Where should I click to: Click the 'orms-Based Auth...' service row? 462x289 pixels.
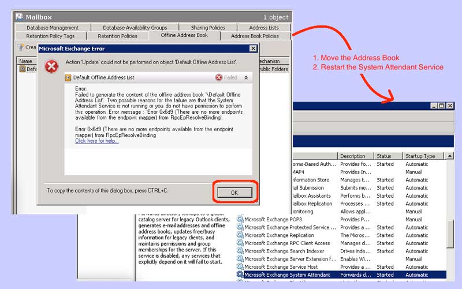coord(369,164)
